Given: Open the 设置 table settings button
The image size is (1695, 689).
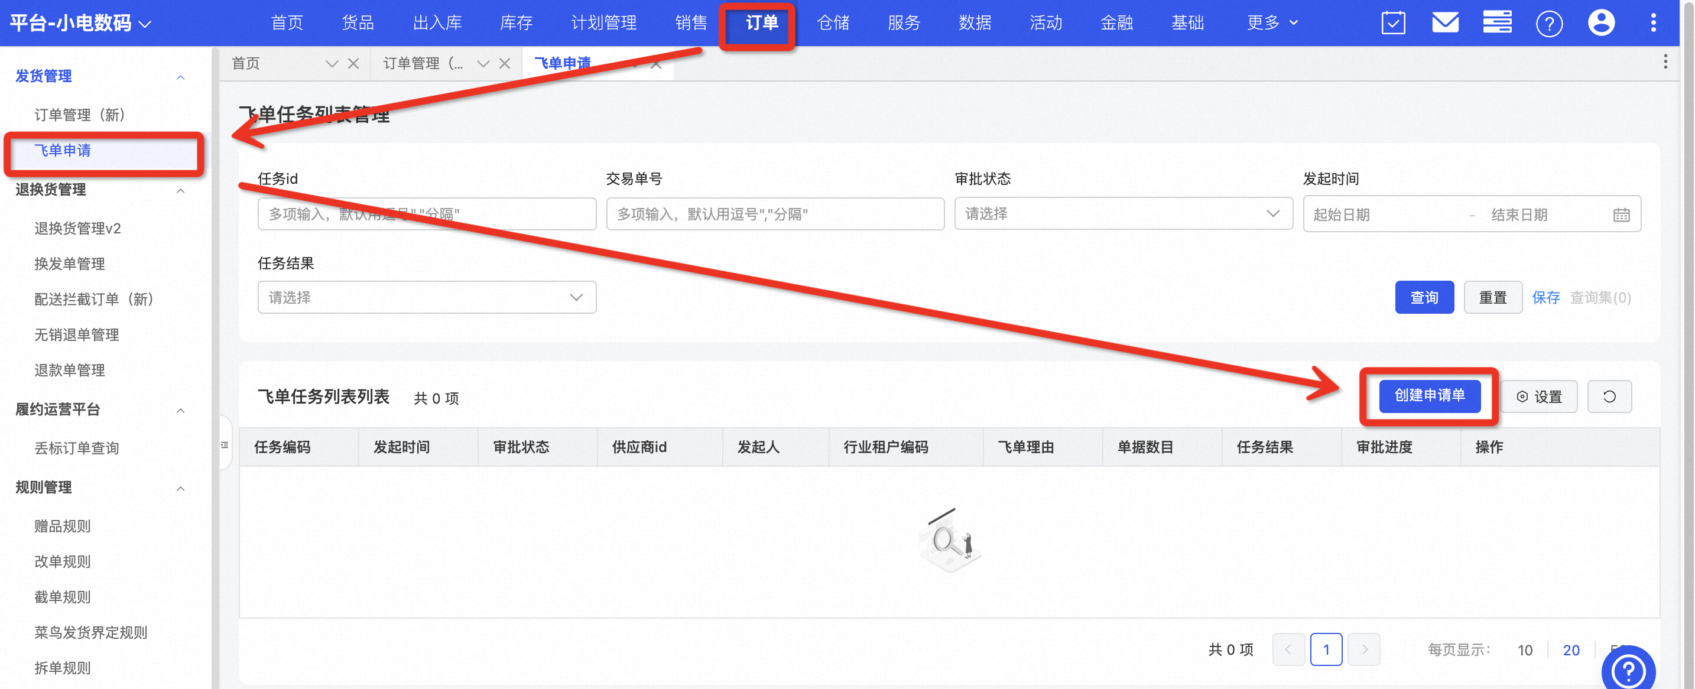Looking at the screenshot, I should point(1538,397).
